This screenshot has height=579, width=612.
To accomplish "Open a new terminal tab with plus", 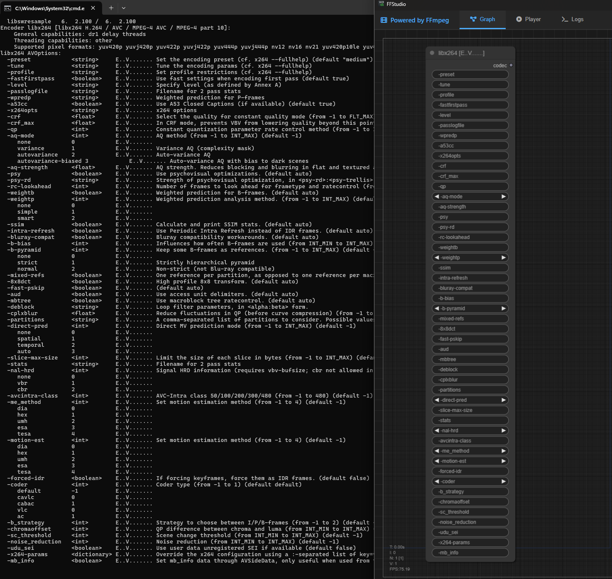I will (111, 8).
